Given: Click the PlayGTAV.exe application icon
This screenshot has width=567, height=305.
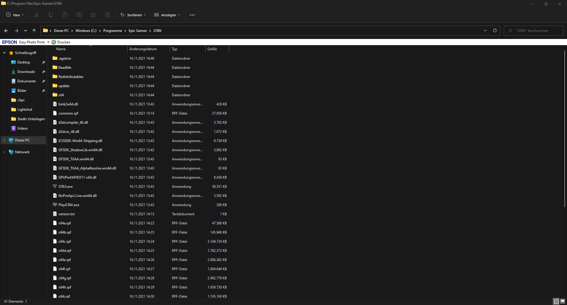Looking at the screenshot, I should click(x=55, y=205).
